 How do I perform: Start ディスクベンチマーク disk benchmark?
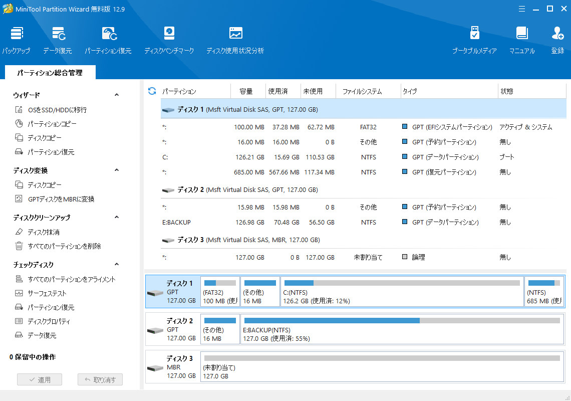(x=169, y=40)
